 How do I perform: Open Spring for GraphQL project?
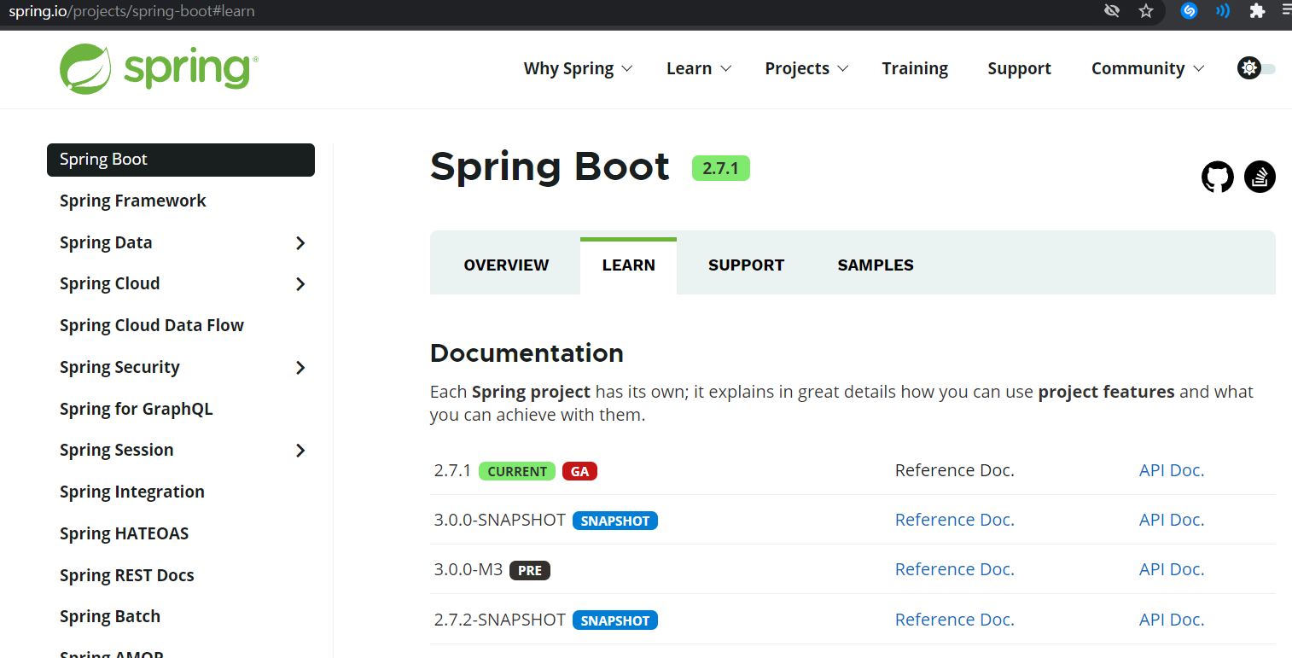click(136, 409)
